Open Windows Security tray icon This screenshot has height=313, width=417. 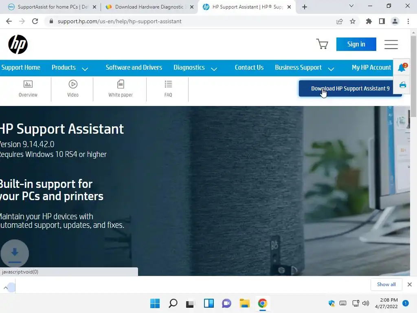tap(331, 303)
